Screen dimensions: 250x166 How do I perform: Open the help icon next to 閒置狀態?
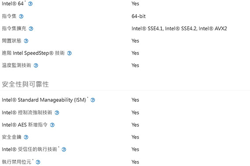coord(26,41)
